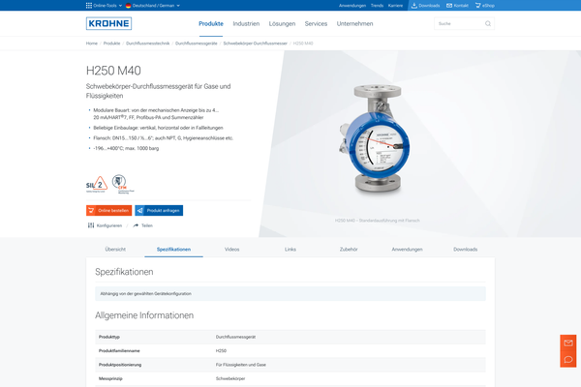Click the Schwebekörper-Durchflussmesser breadcrumb
This screenshot has height=387, width=581.
pyautogui.click(x=256, y=44)
